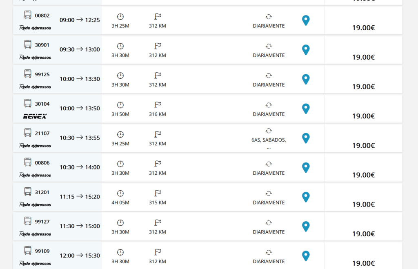This screenshot has width=418, height=269.
Task: Click map pin for bus 00802
Action: point(306,20)
